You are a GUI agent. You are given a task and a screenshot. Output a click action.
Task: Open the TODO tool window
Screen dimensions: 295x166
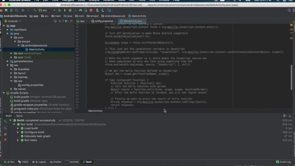click(24, 162)
